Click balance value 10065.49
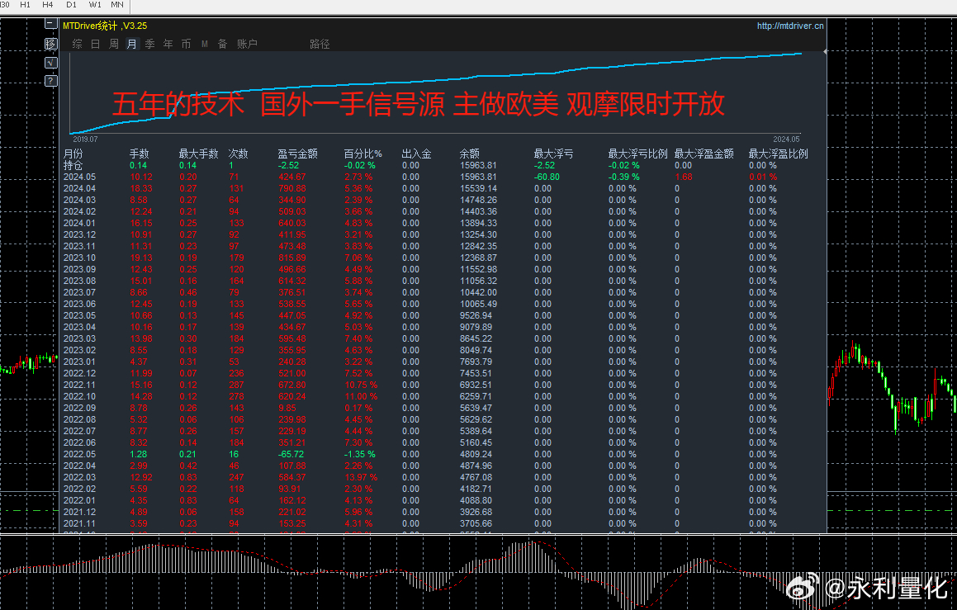The height and width of the screenshot is (610, 957). [x=479, y=304]
